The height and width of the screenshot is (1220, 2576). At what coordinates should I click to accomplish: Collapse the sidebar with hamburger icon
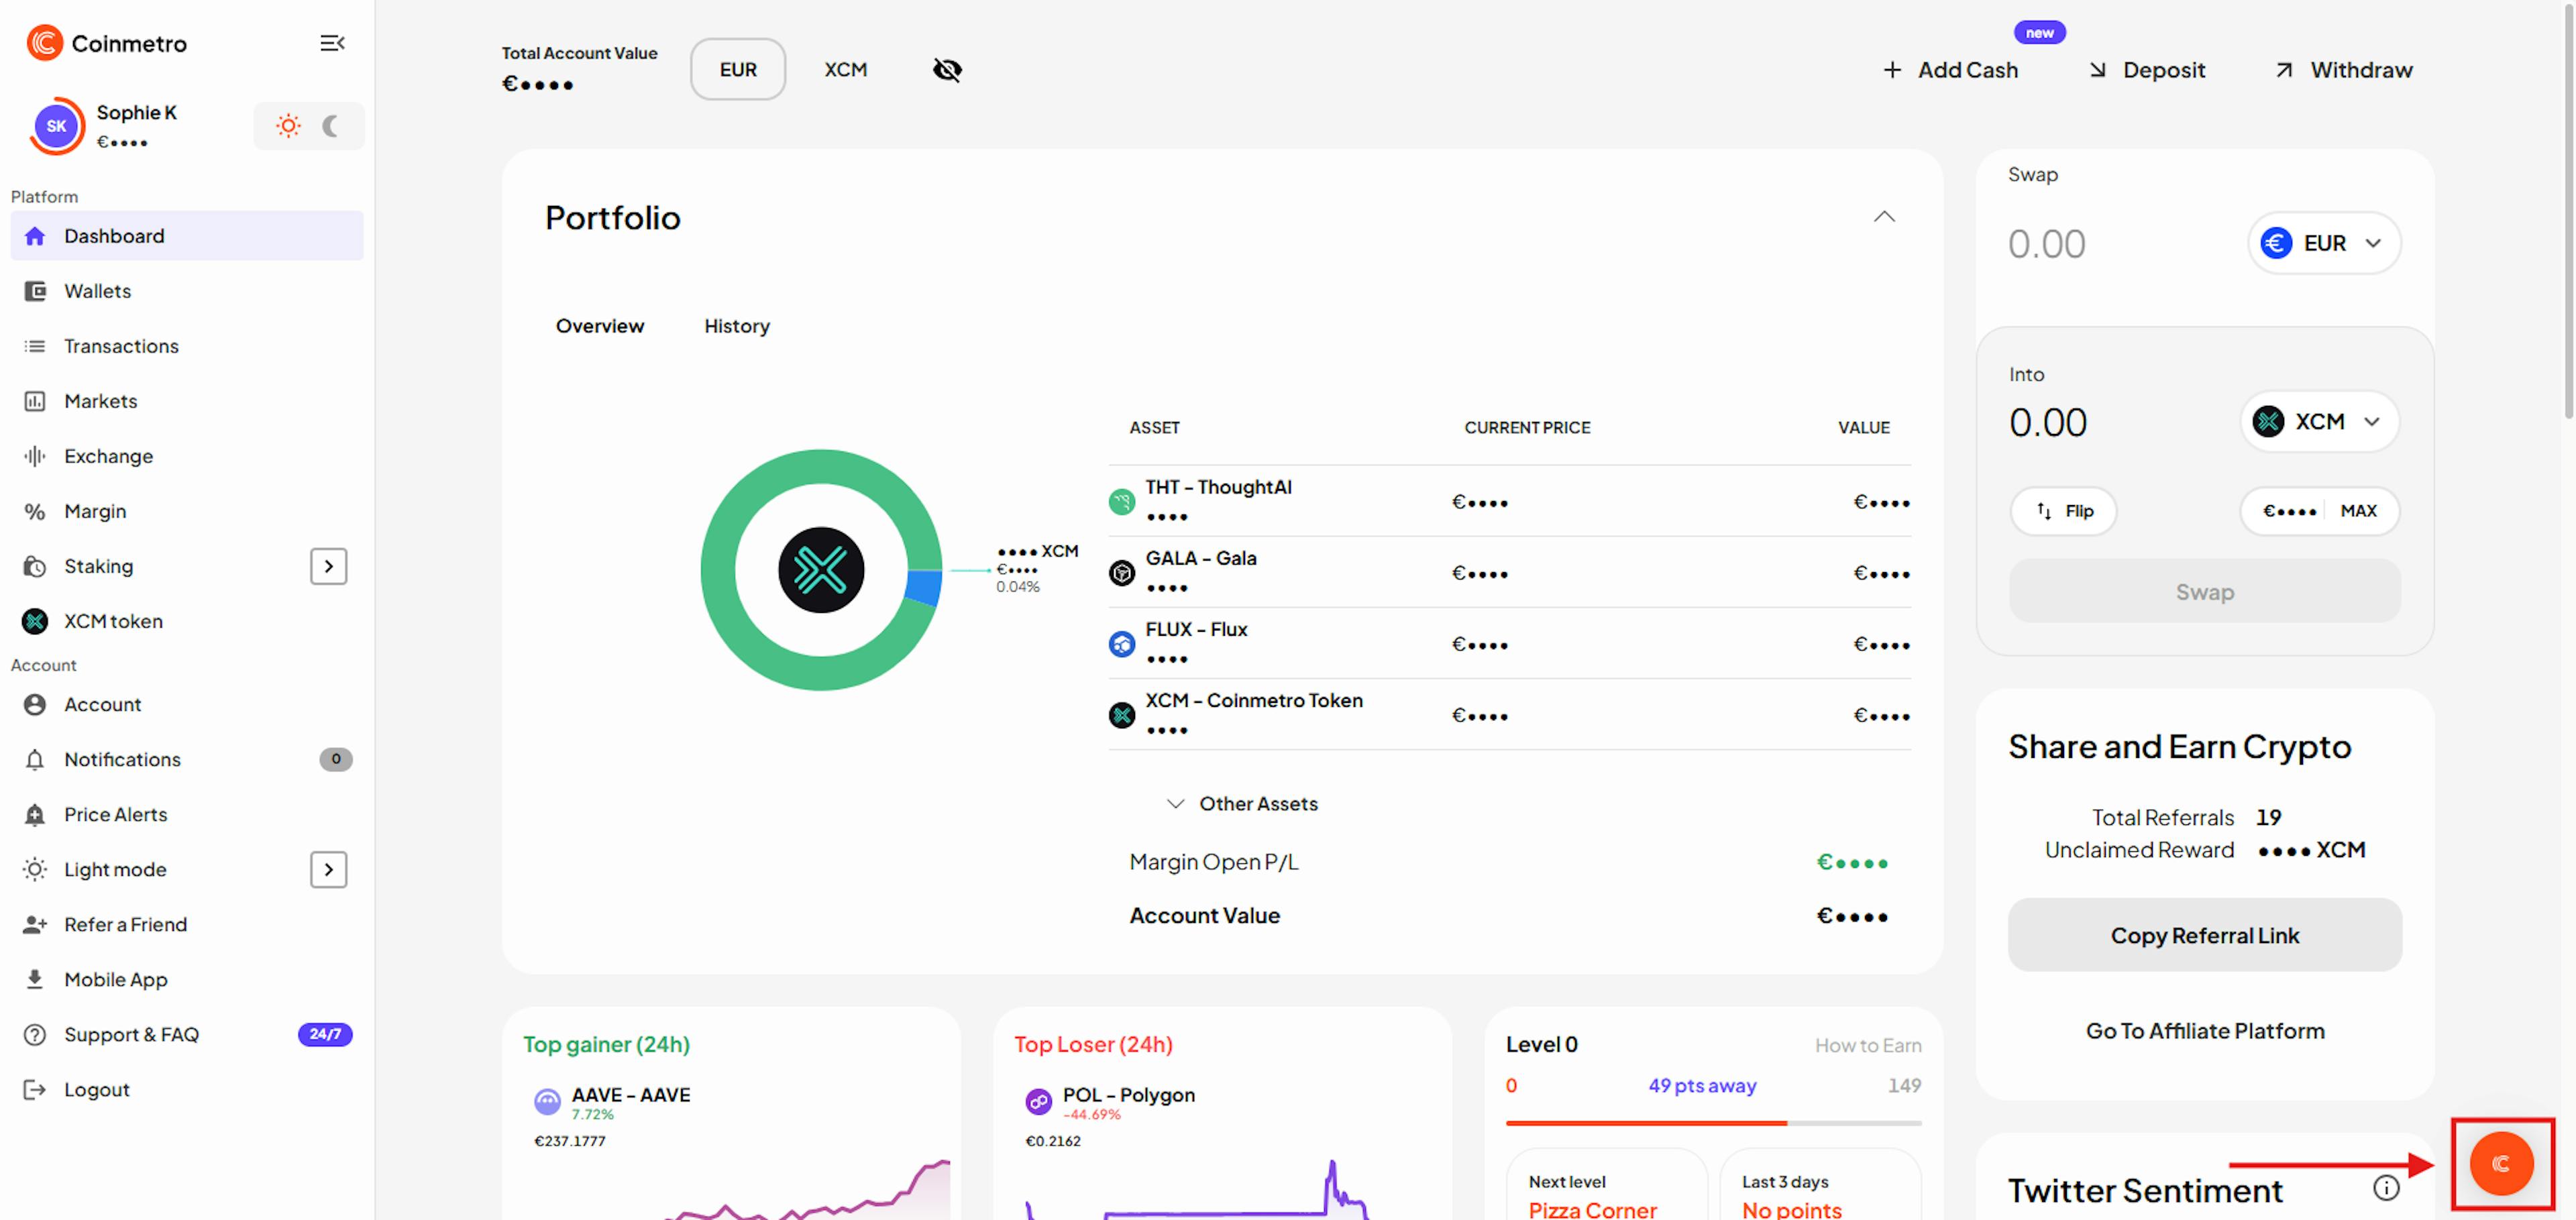[x=332, y=43]
